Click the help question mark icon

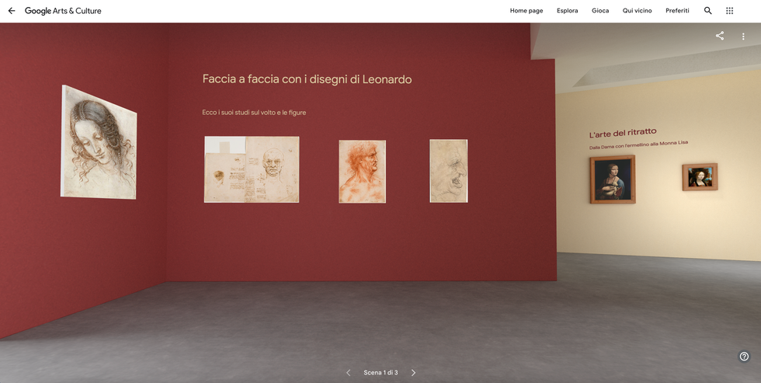tap(744, 357)
